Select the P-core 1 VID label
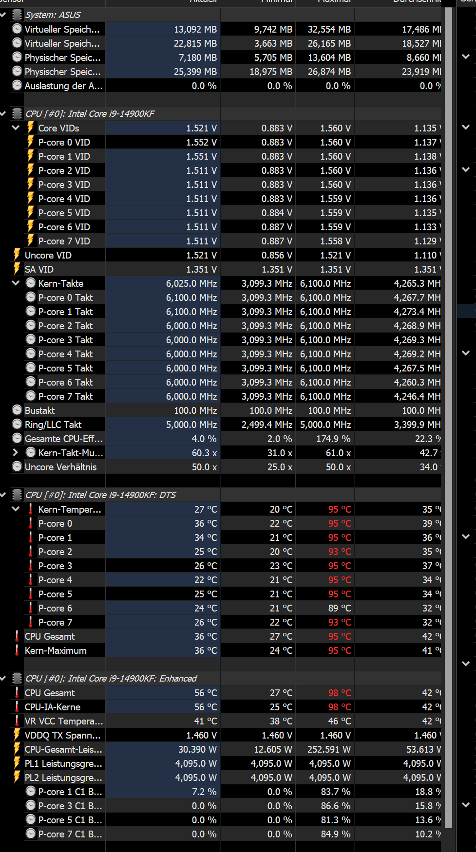This screenshot has width=476, height=852. [x=64, y=156]
